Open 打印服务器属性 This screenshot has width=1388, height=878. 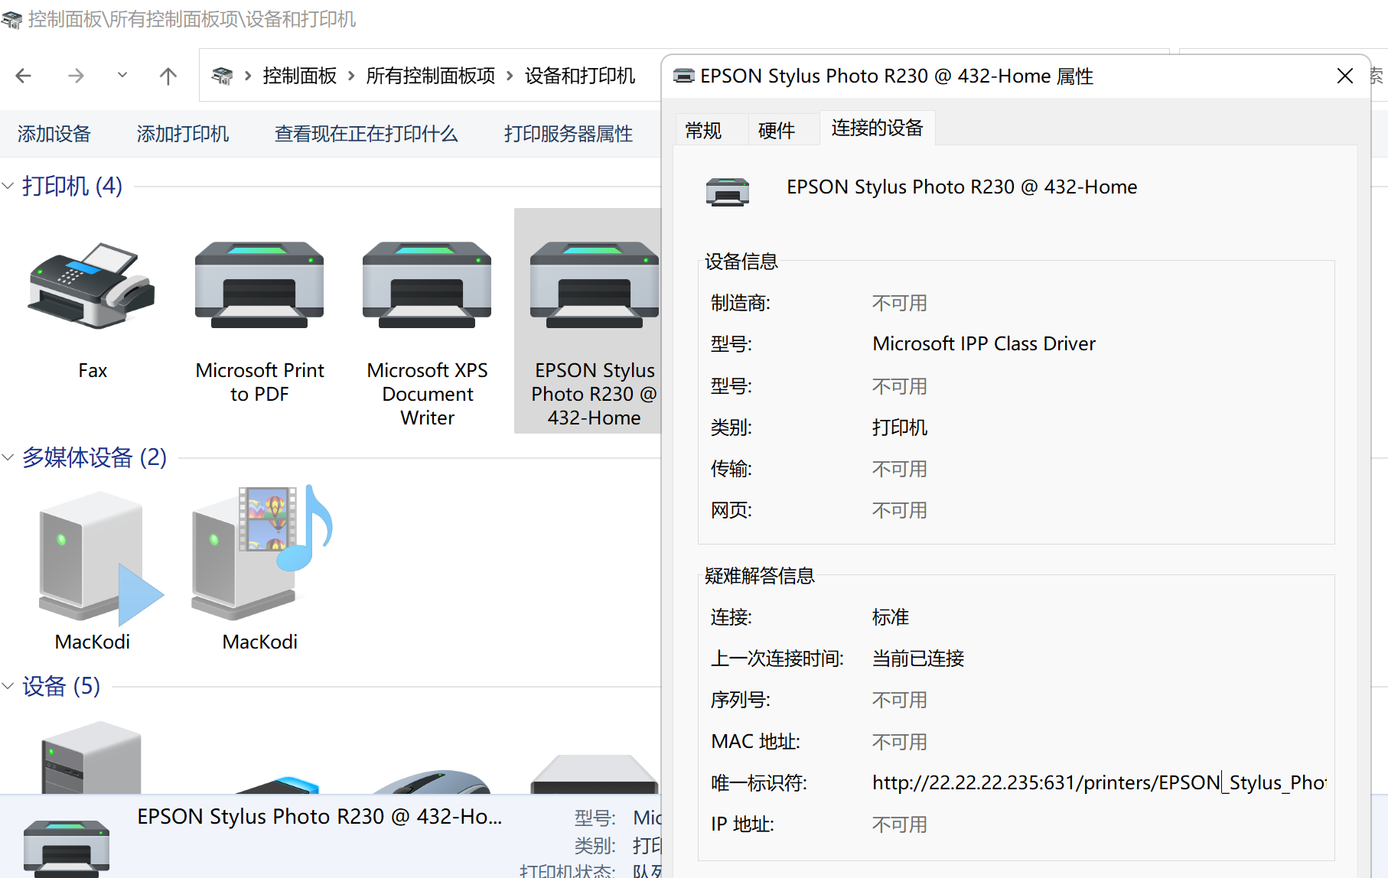(569, 134)
